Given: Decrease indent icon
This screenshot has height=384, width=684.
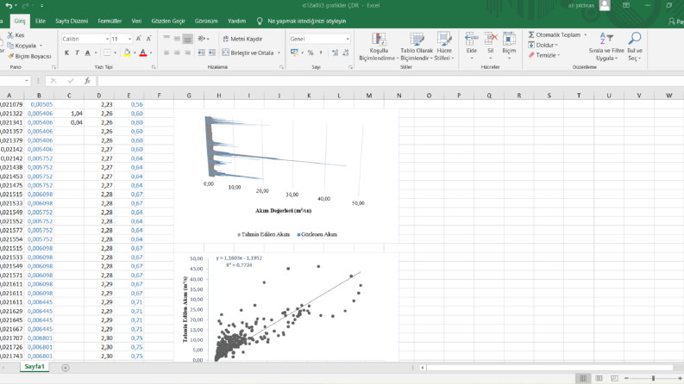Looking at the screenshot, I should click(201, 53).
